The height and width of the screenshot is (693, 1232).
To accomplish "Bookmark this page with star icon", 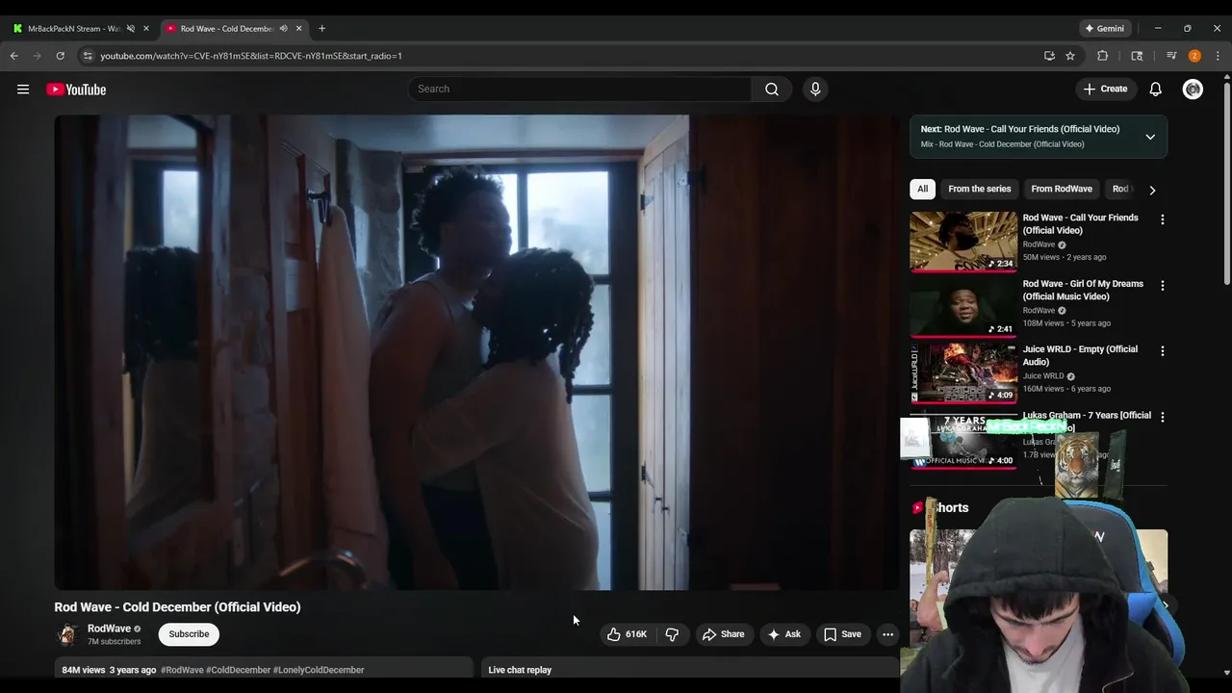I will (x=1070, y=56).
